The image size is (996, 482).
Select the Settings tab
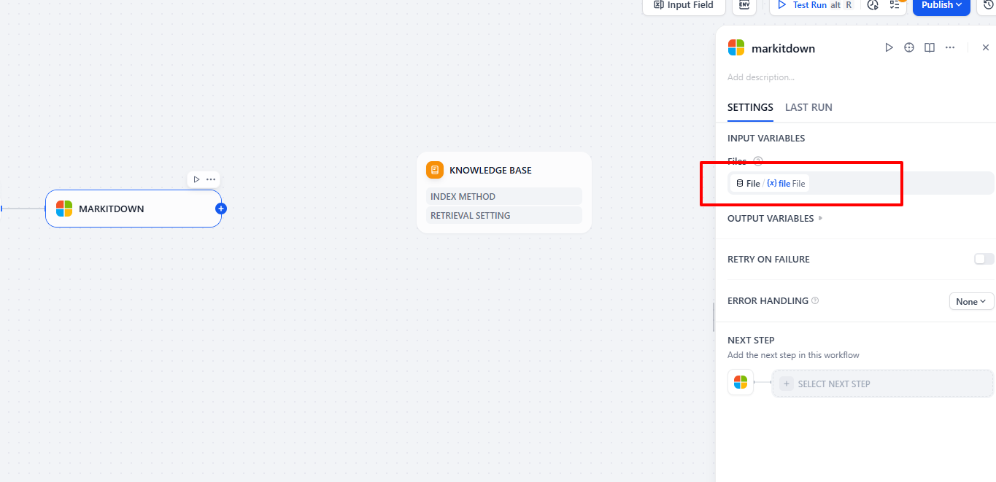tap(750, 107)
